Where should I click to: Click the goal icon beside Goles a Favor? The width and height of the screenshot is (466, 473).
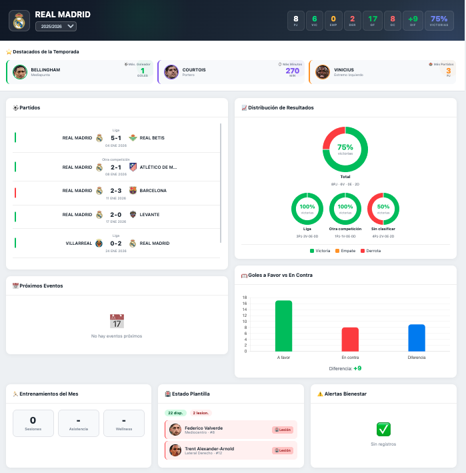click(x=244, y=276)
